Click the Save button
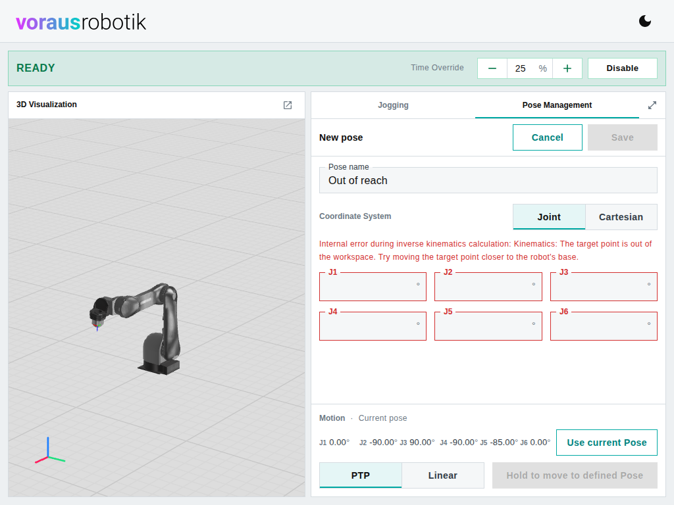The width and height of the screenshot is (674, 505). click(x=622, y=137)
